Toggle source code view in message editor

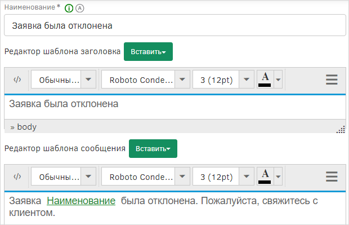click(x=17, y=177)
